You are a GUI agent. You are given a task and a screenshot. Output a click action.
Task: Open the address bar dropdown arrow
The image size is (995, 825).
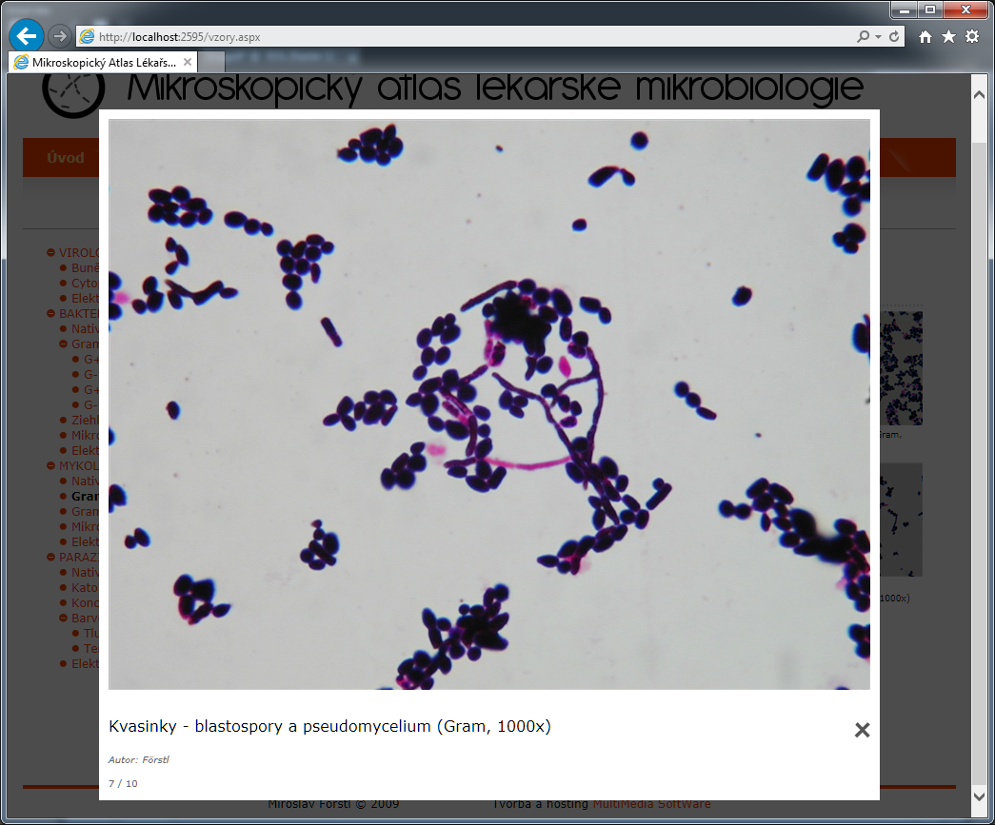click(878, 37)
